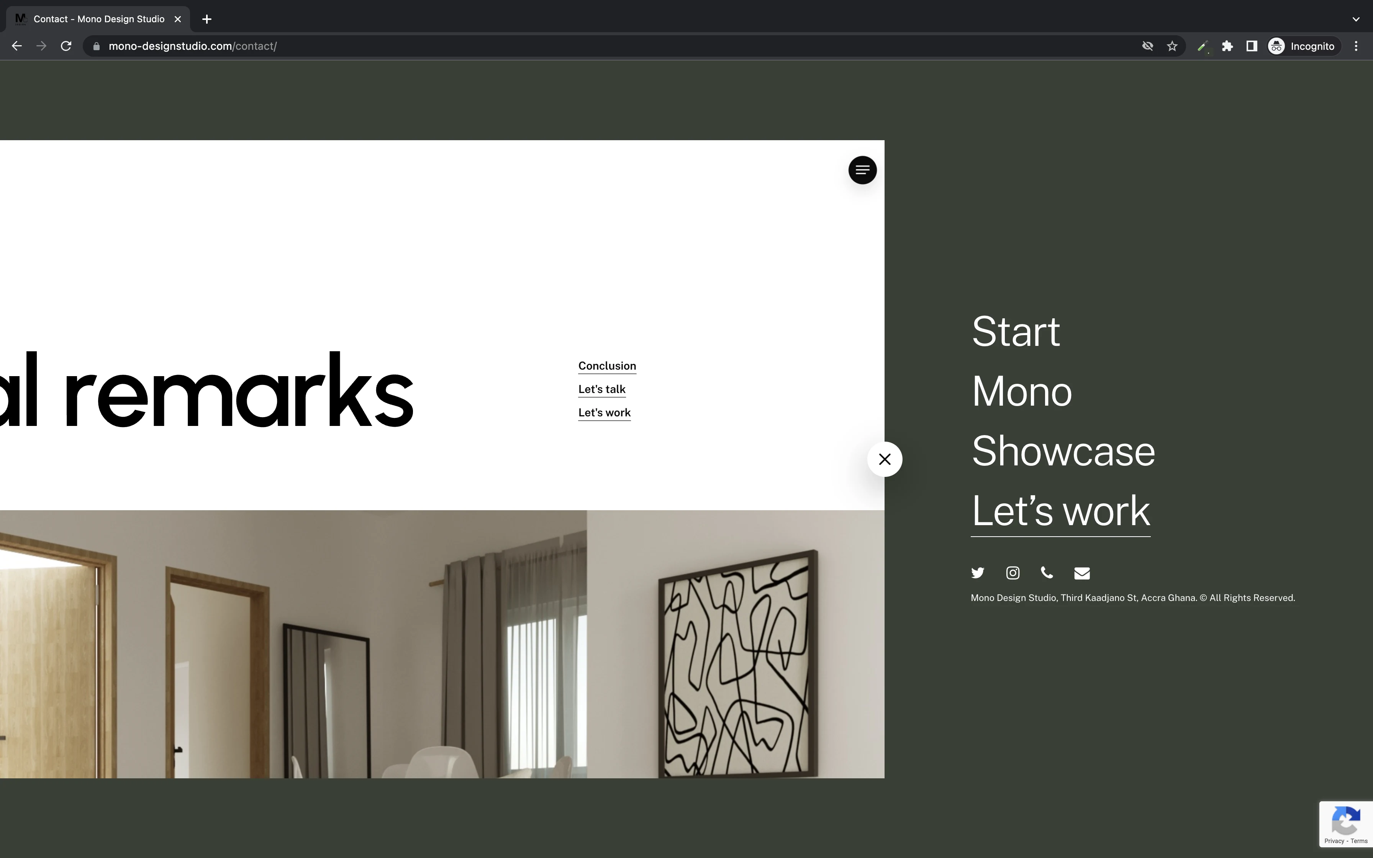Go to Start in navigation menu
Image resolution: width=1373 pixels, height=858 pixels.
[1015, 331]
